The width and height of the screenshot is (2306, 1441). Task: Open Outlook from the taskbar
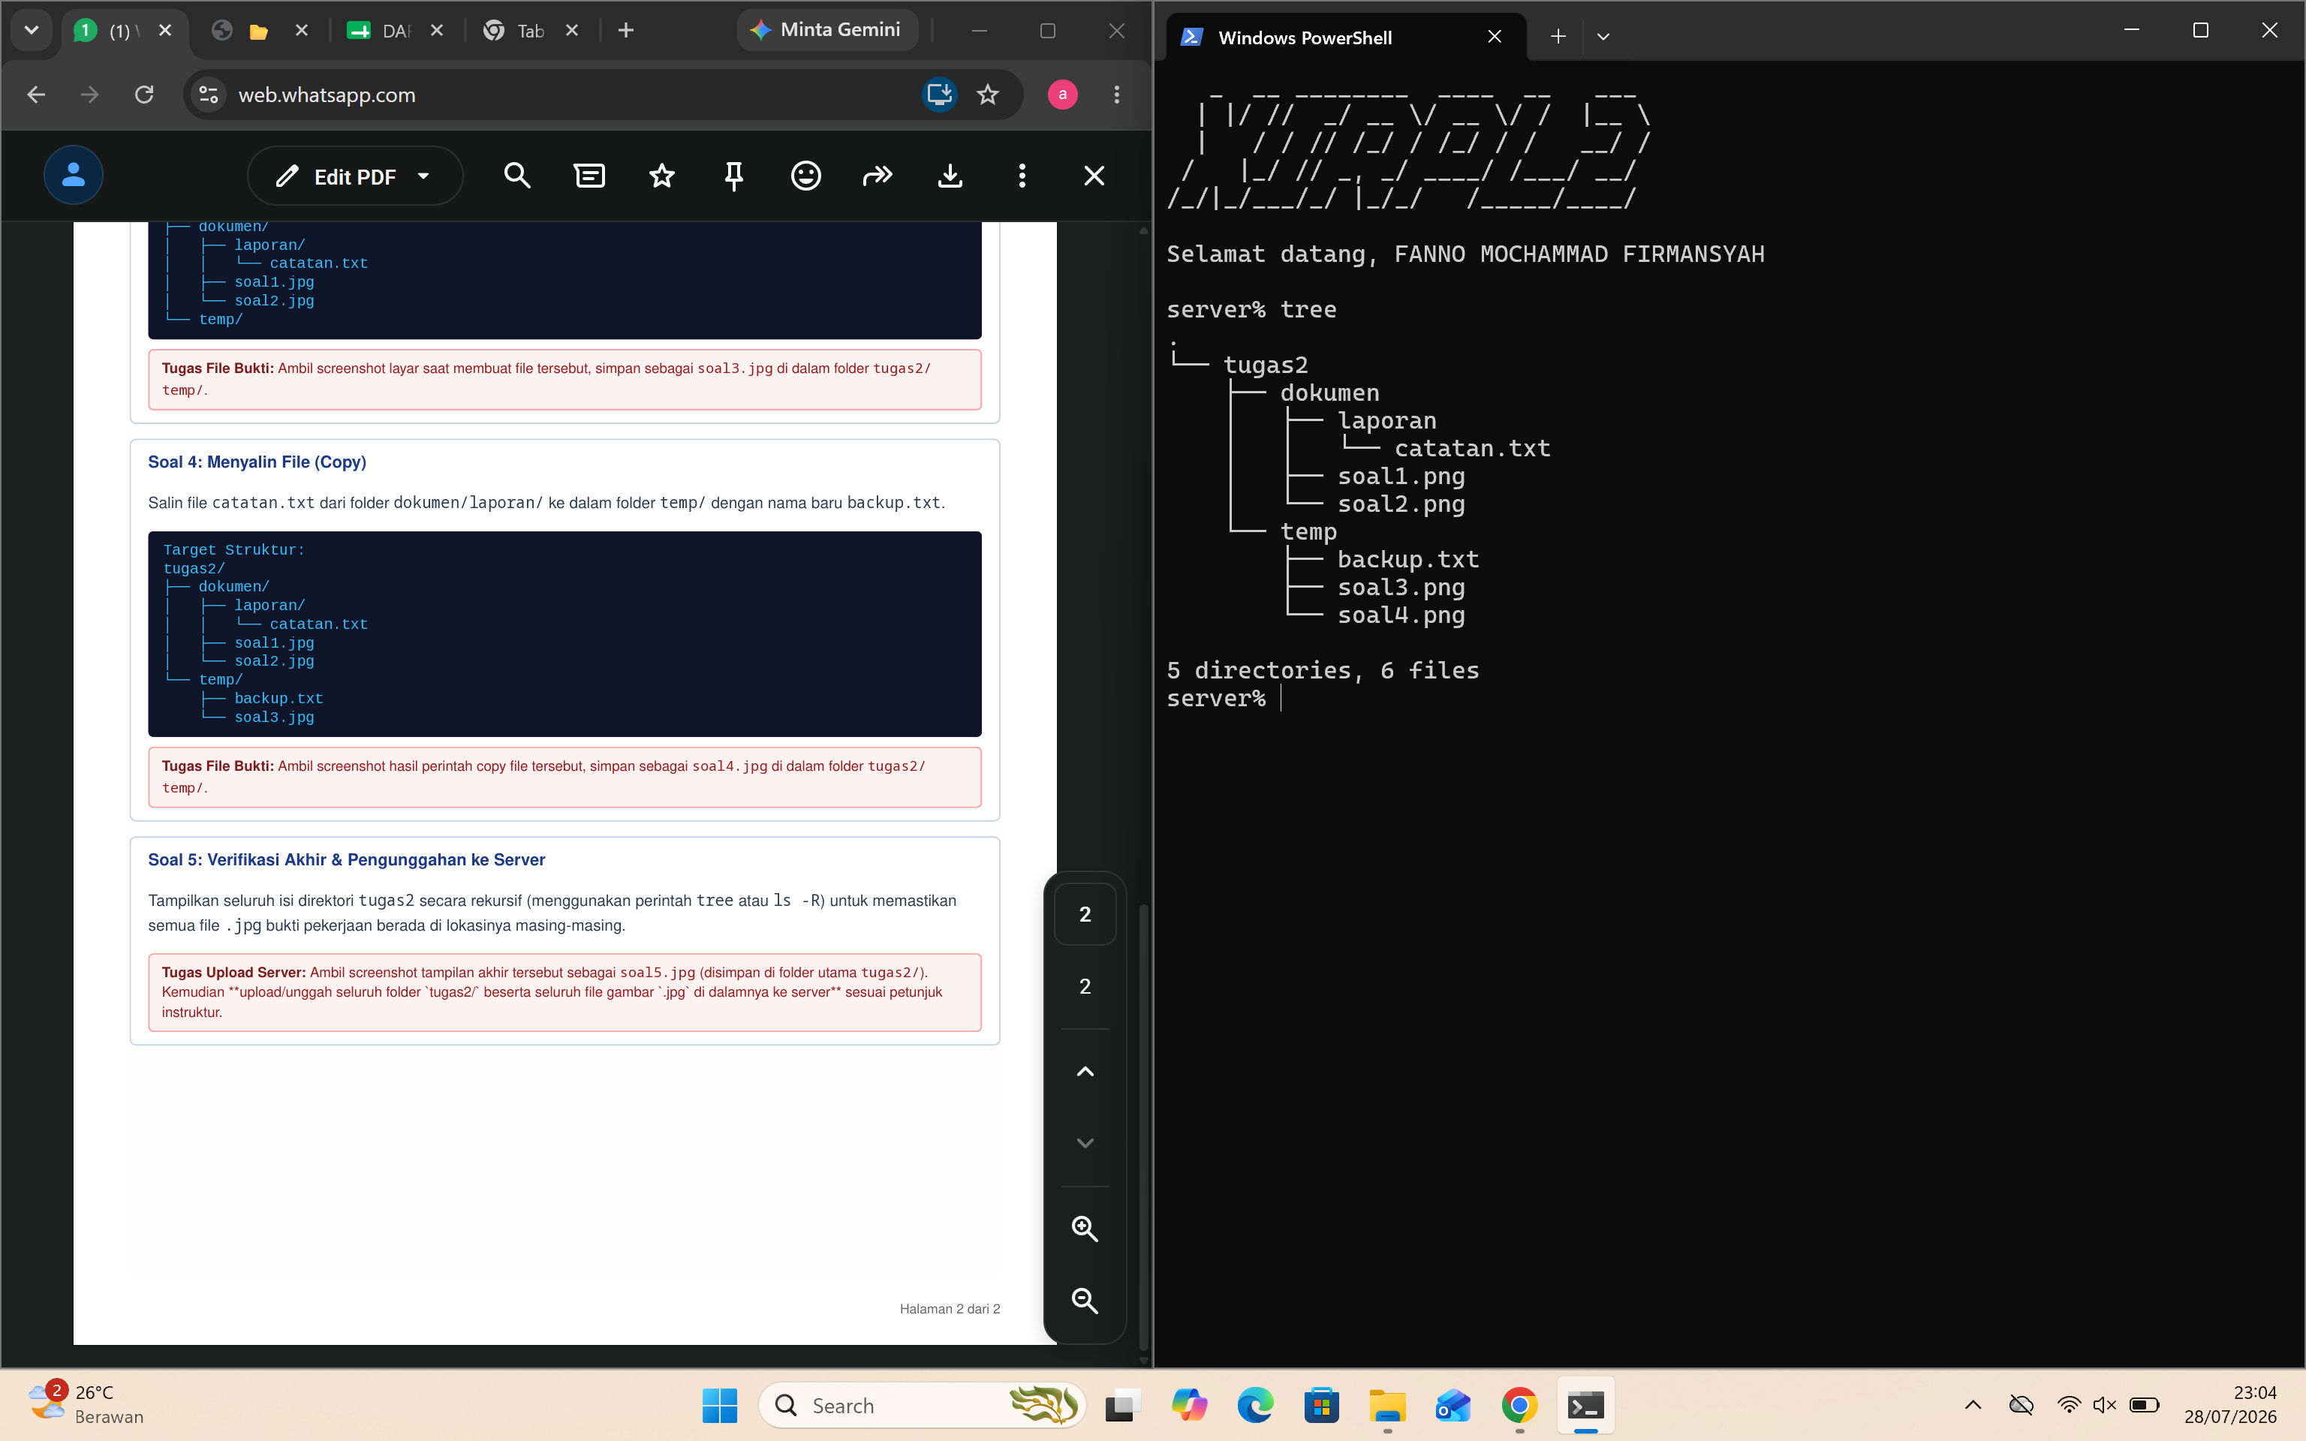pyautogui.click(x=1453, y=1405)
